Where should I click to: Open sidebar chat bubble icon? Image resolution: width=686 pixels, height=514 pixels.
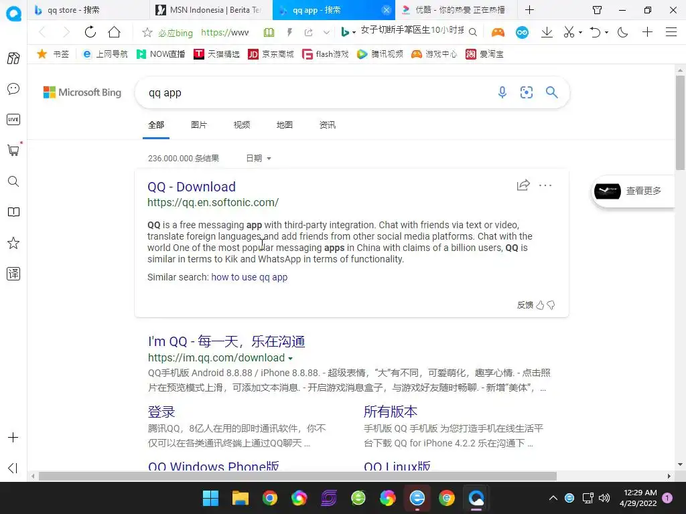[13, 89]
